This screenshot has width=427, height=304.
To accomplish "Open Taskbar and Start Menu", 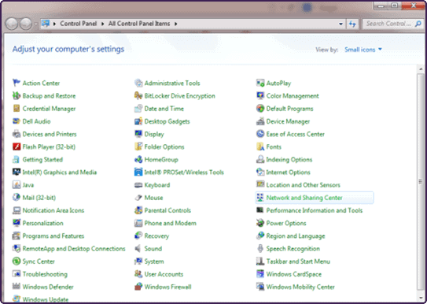I will click(x=298, y=261).
